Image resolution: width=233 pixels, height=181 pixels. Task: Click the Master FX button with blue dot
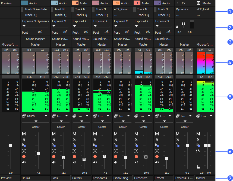click(x=199, y=145)
